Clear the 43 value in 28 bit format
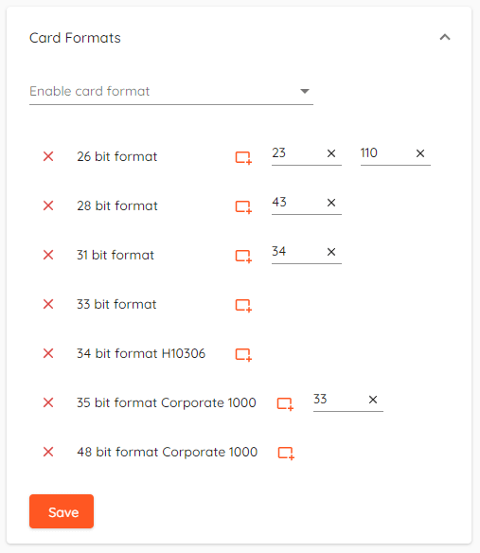480x553 pixels. tap(331, 203)
